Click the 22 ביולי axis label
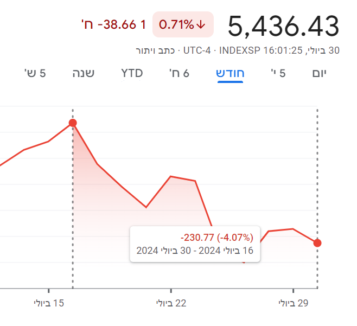This screenshot has height=326, width=357. 171,303
